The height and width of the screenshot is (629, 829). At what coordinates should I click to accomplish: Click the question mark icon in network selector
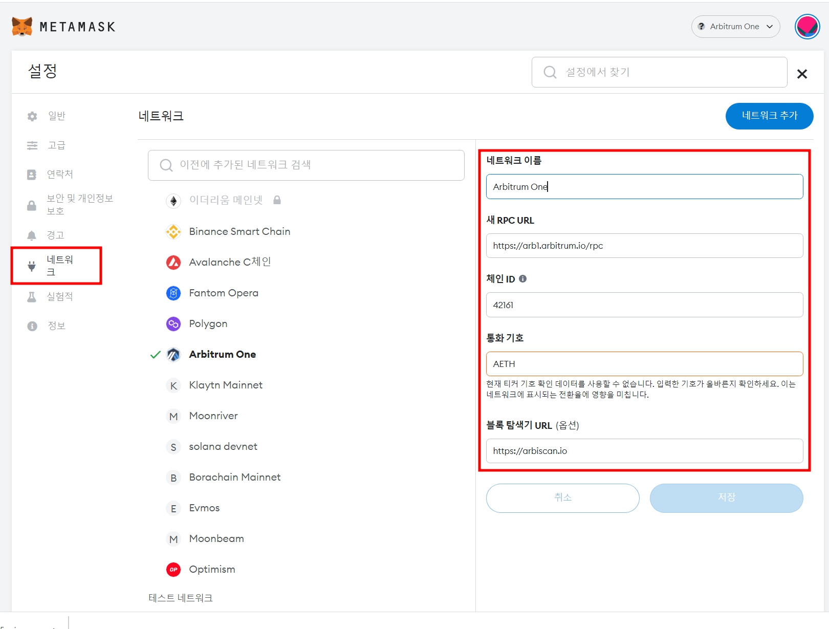[701, 27]
